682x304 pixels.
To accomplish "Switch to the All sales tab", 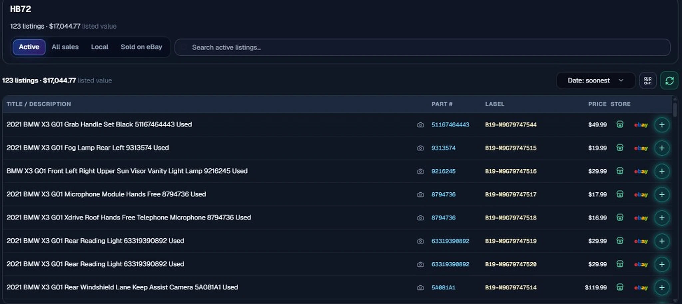I will click(x=65, y=47).
